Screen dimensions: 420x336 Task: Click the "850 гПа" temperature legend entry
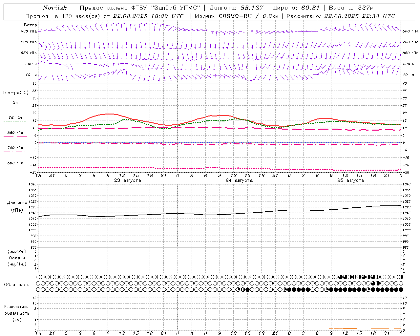point(15,133)
